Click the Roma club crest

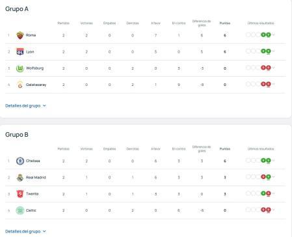20,35
